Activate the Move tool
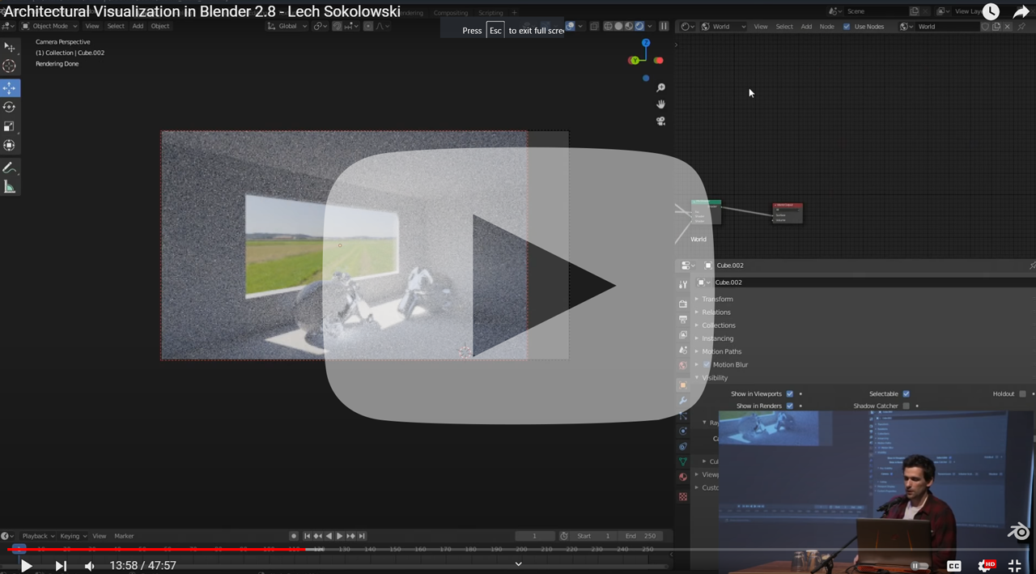Screen dimensions: 1036x574 coord(10,87)
